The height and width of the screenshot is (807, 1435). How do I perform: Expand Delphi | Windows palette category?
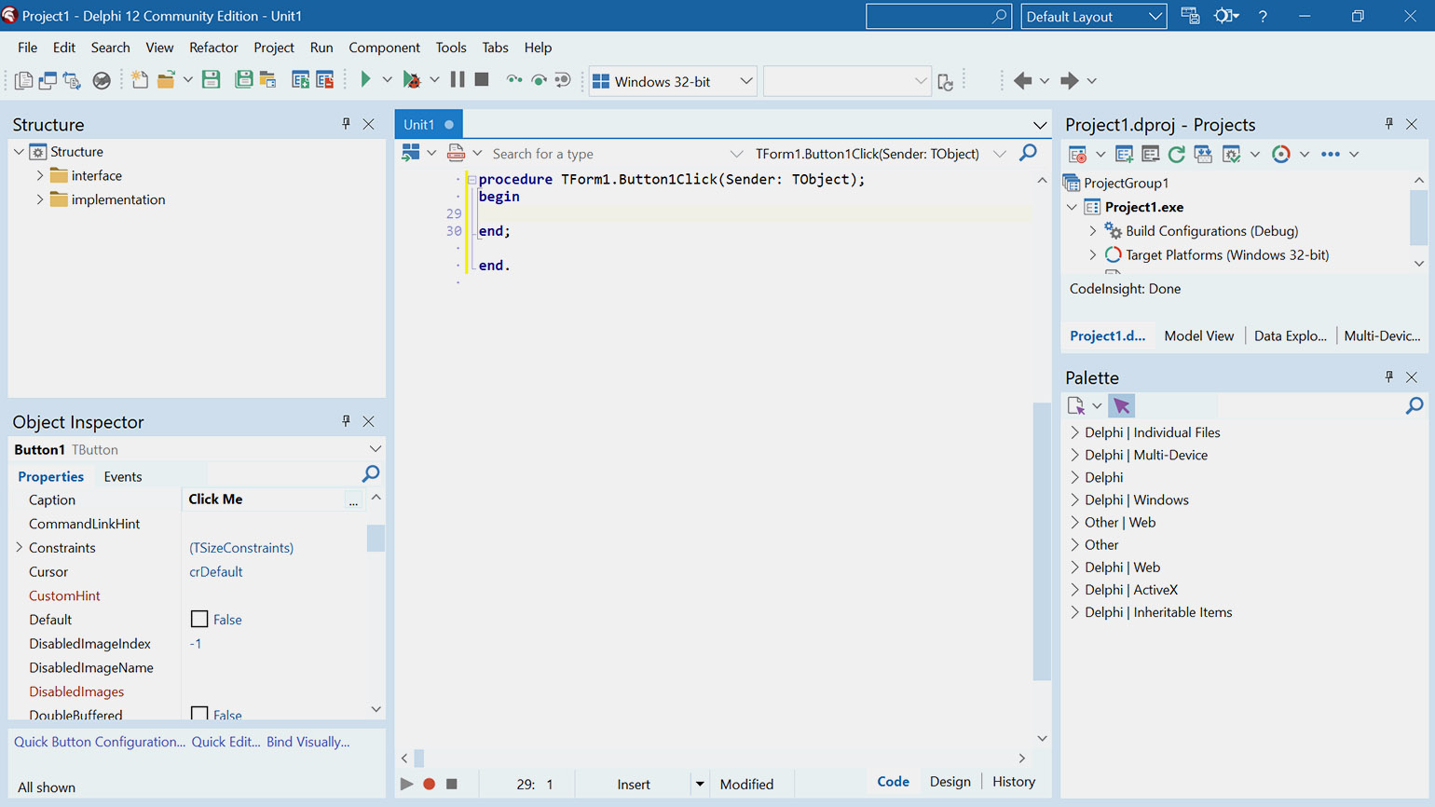[x=1074, y=499]
